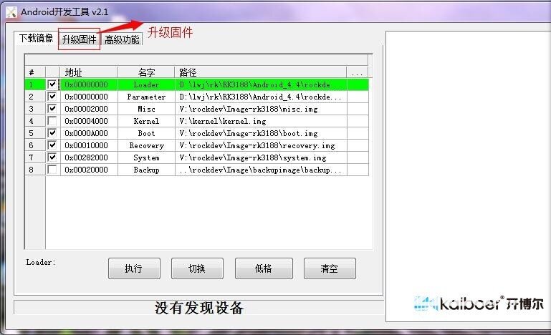
Task: Click the Loader row browse cell
Action: click(358, 84)
